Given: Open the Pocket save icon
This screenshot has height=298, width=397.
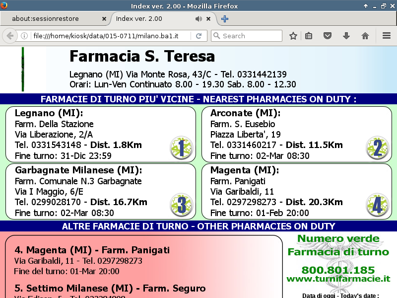Looking at the screenshot, I should tap(328, 36).
